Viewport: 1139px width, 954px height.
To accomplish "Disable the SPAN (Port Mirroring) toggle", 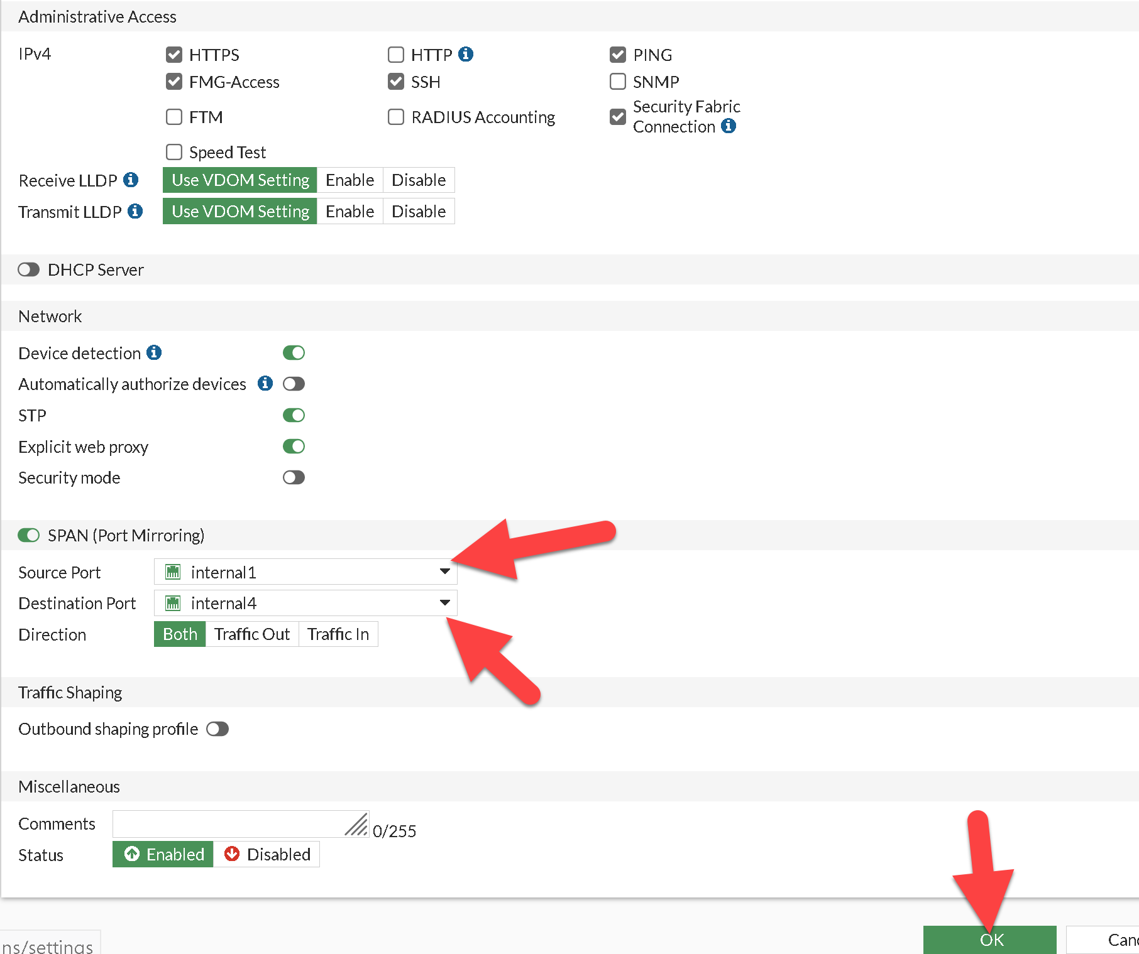I will pos(29,535).
